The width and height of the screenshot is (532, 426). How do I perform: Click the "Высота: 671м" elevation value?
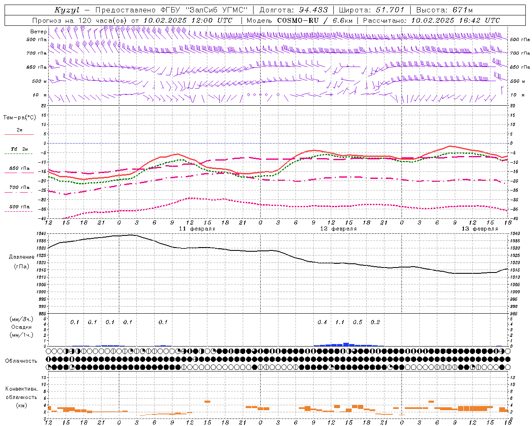click(444, 10)
